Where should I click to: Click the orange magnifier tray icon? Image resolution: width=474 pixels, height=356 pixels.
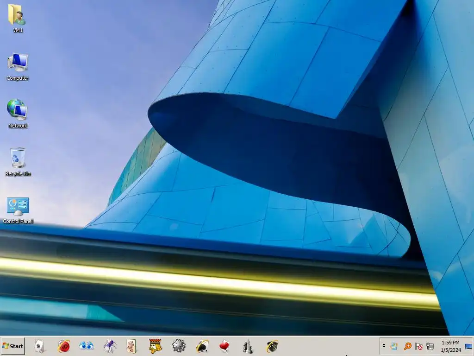407,346
